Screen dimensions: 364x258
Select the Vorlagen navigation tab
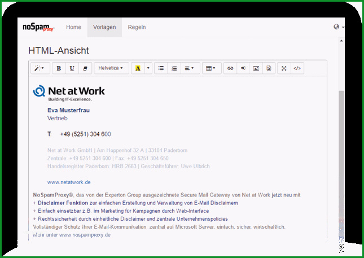point(104,27)
